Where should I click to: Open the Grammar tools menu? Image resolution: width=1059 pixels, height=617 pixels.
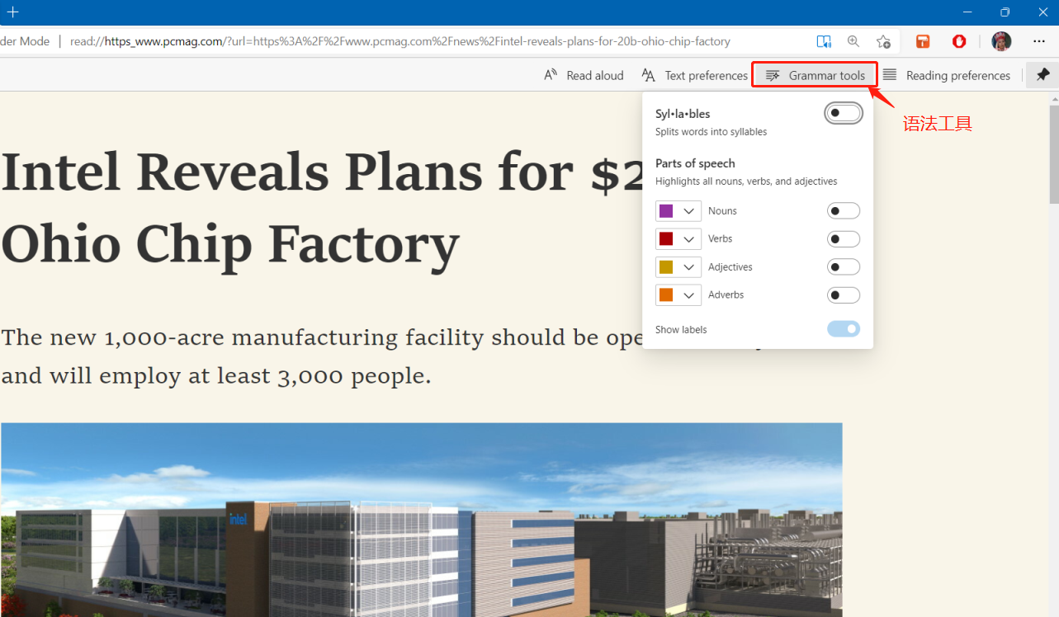pos(816,75)
